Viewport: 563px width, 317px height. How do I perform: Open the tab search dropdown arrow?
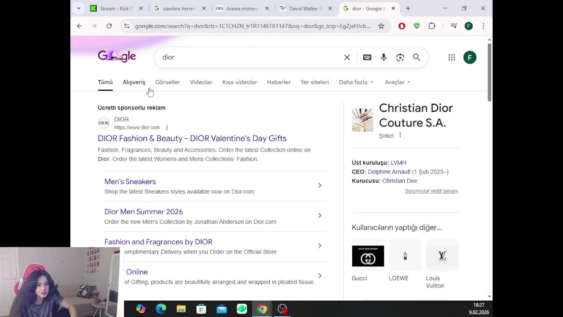tap(78, 8)
